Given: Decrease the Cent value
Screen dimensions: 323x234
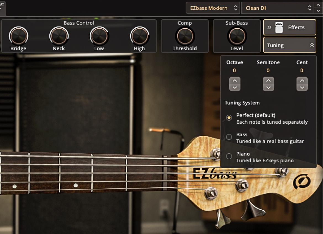Looking at the screenshot, I should (x=302, y=87).
